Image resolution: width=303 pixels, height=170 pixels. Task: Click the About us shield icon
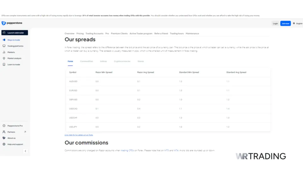point(4,138)
